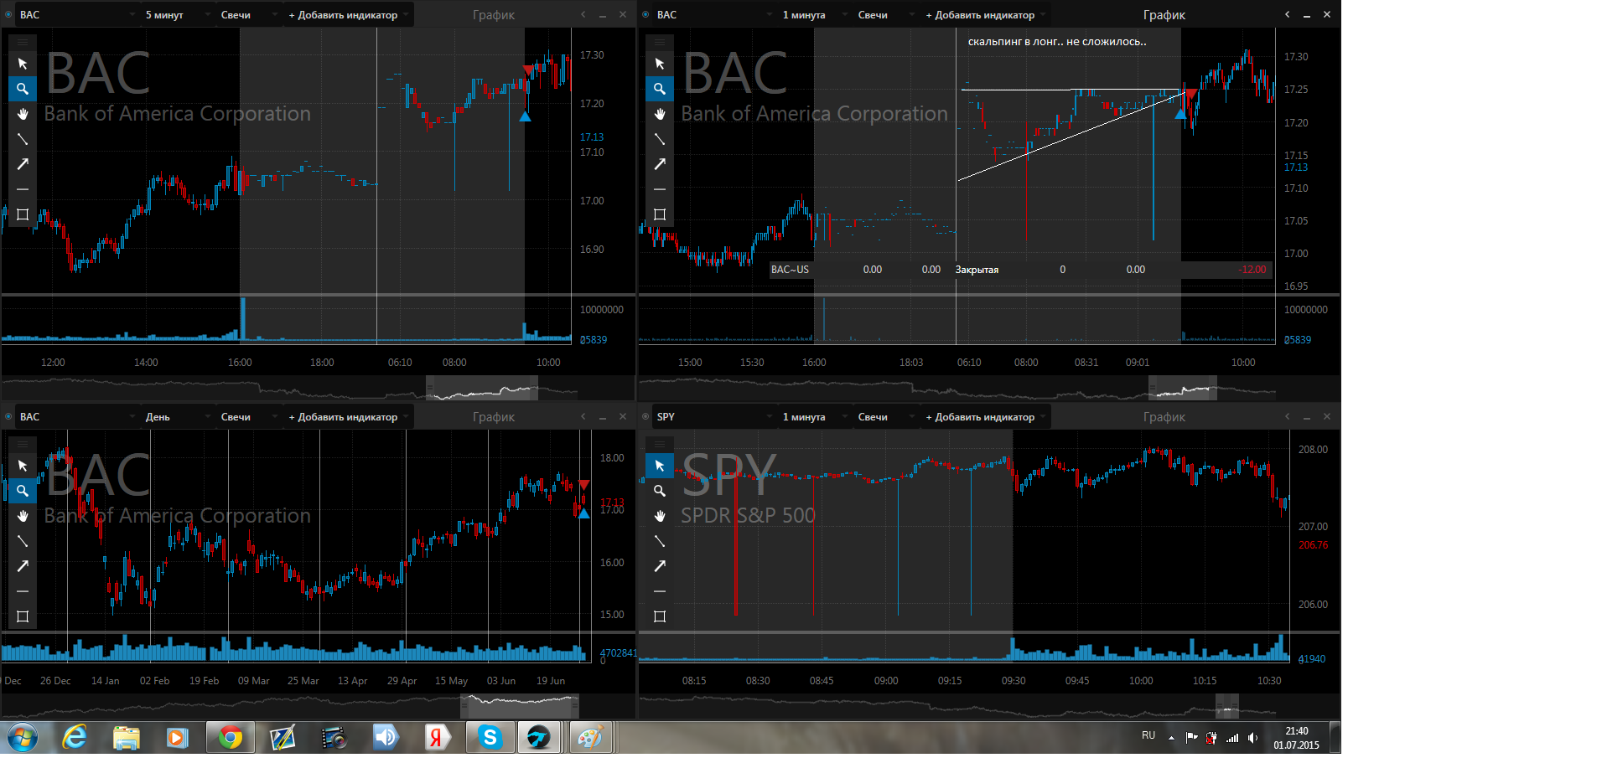1602x763 pixels.
Task: Select the horizontal line tool in BAC 5-minute chart
Action: [23, 189]
